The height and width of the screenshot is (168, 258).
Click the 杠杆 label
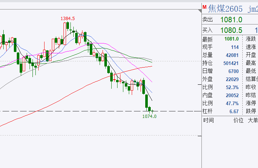pyautogui.click(x=208, y=111)
